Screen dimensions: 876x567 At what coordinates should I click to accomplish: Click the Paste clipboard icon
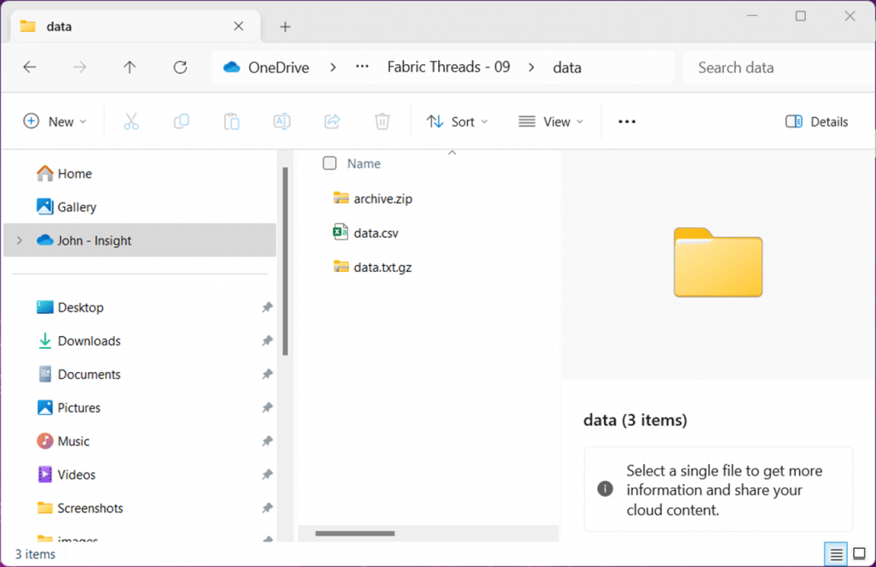coord(231,121)
